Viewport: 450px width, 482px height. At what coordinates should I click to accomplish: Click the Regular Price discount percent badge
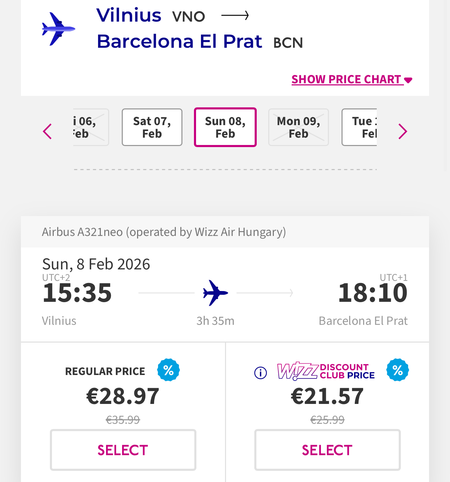pos(168,370)
